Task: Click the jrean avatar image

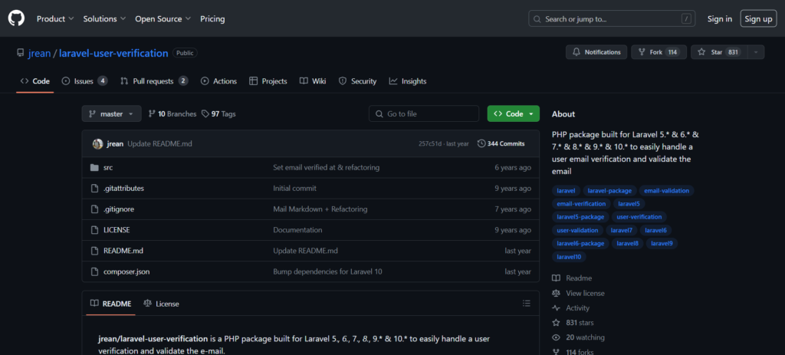Action: (x=97, y=143)
